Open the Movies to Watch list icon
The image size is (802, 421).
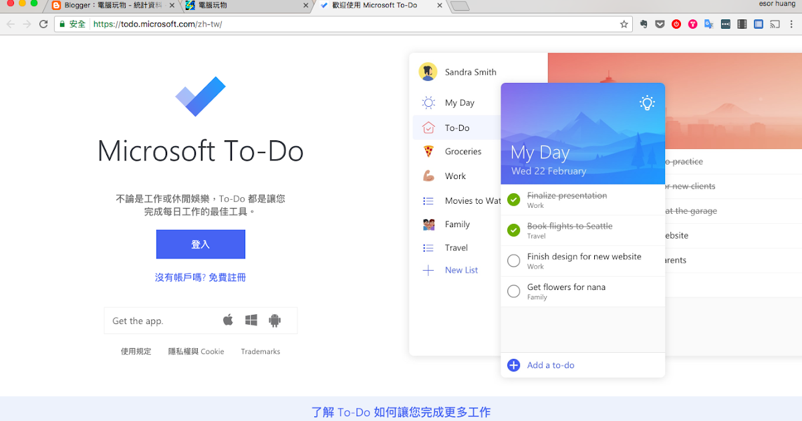click(x=428, y=200)
